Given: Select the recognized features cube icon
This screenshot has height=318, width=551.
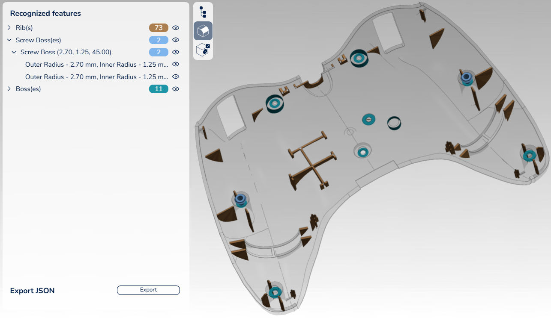Looking at the screenshot, I should click(x=203, y=31).
